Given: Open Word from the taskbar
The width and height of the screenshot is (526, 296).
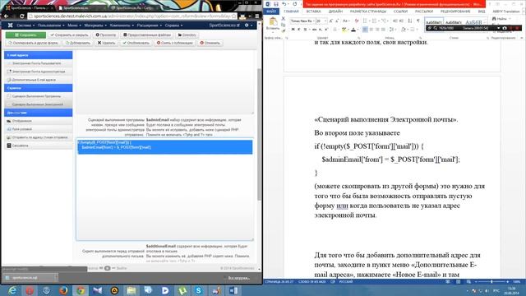Looking at the screenshot, I should click(x=233, y=290).
